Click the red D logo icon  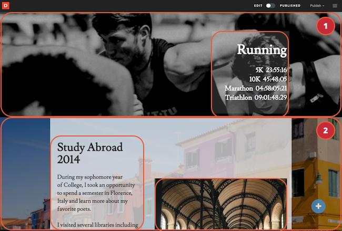click(5, 6)
